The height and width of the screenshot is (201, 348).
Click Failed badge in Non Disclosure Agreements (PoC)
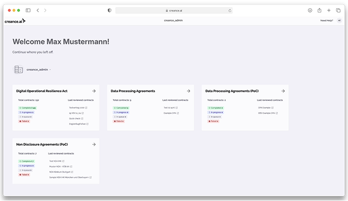pyautogui.click(x=24, y=175)
